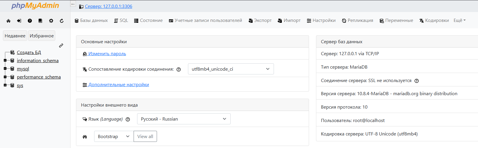Screen dimensions: 478x148
Task: Open phpMyAdmin documentation question icon
Action: click(x=30, y=21)
